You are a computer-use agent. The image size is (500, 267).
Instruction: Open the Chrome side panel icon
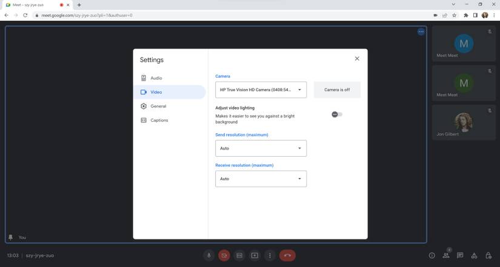pos(475,15)
